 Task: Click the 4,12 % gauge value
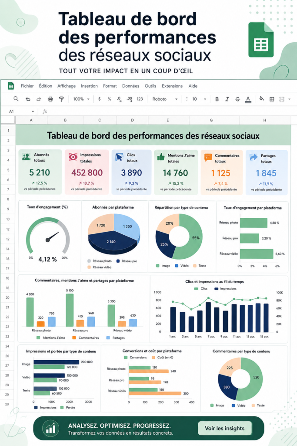coord(47,260)
